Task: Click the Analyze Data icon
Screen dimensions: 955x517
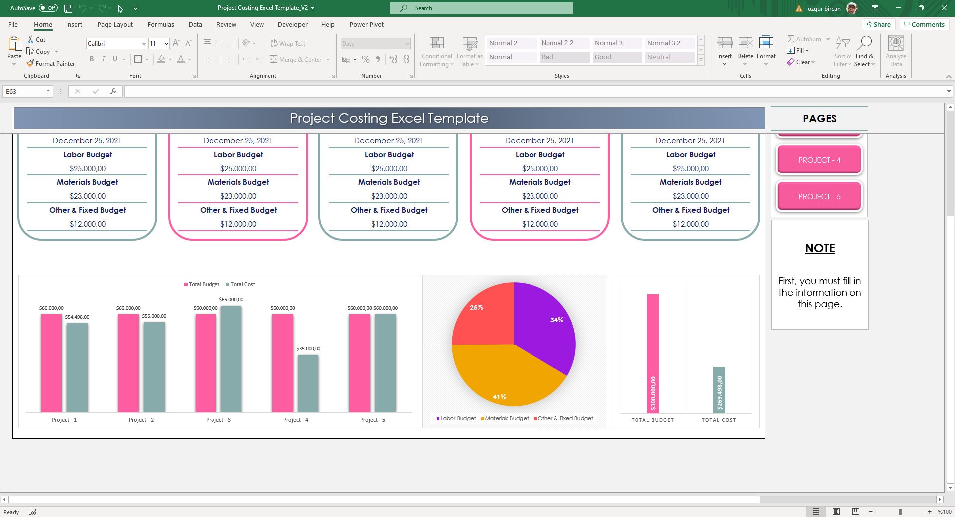Action: (x=896, y=43)
